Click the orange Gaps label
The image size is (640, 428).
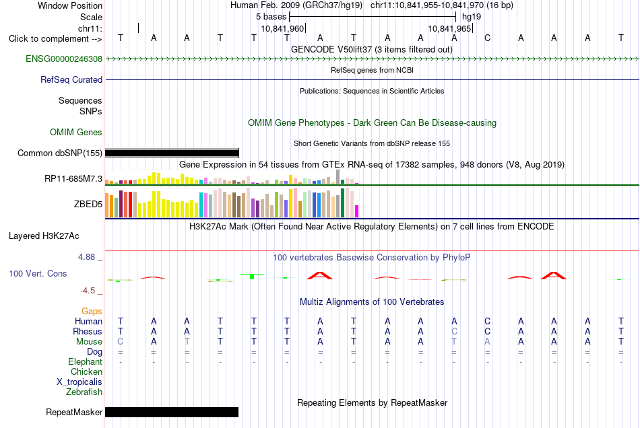[x=92, y=311]
